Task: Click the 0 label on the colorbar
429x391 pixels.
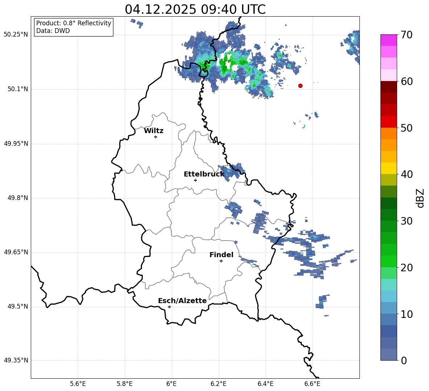Action: [404, 360]
